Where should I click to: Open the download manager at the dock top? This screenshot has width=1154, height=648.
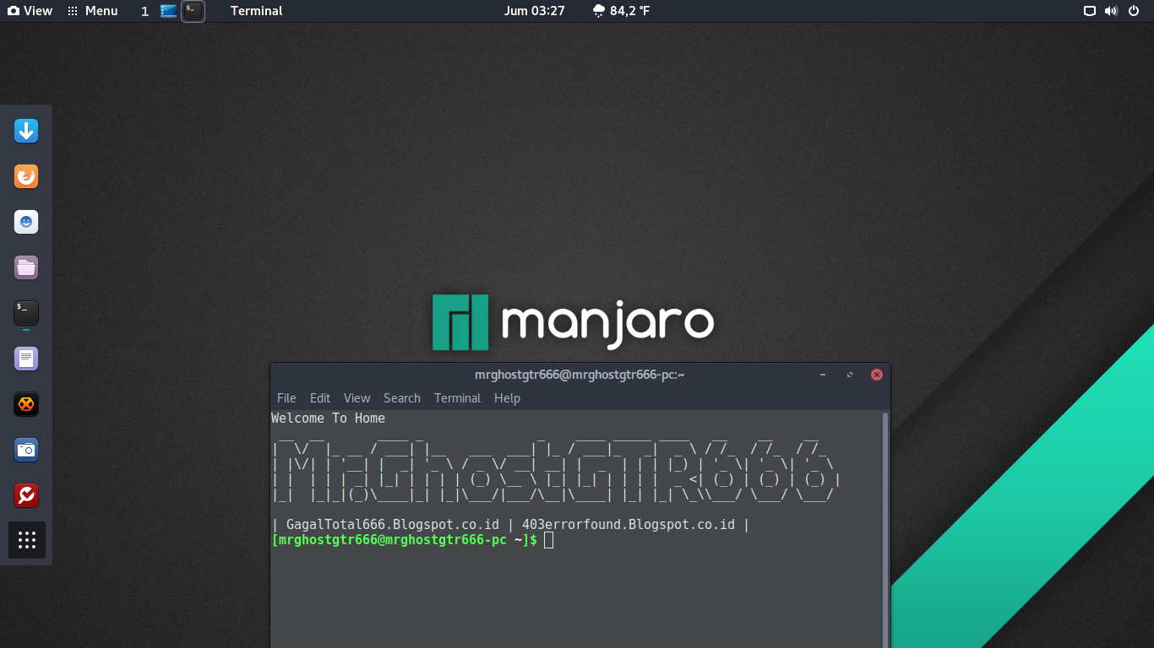[x=26, y=131]
